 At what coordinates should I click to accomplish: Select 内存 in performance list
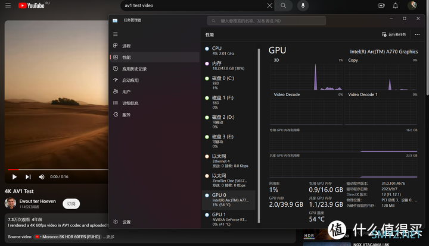pos(229,65)
